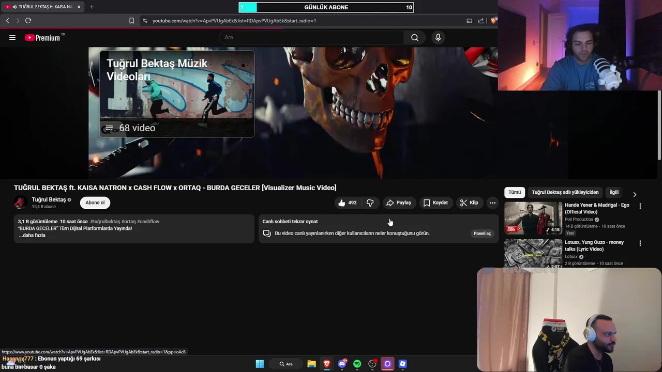
Task: Open the 68 video playlist queue icon
Action: (x=109, y=128)
